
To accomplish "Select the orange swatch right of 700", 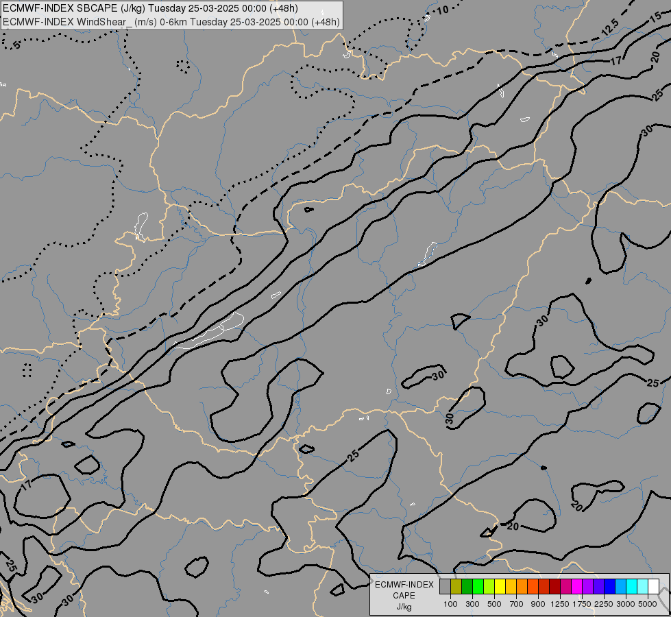I will click(x=522, y=587).
